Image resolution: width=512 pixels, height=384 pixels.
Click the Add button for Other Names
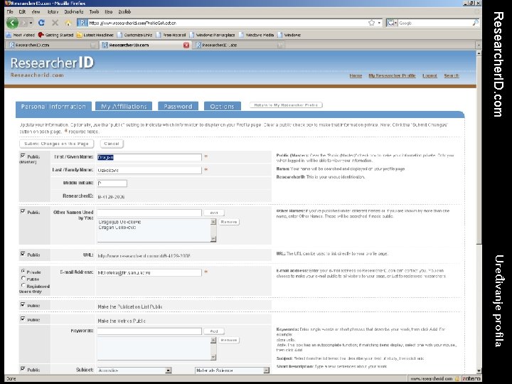214,213
